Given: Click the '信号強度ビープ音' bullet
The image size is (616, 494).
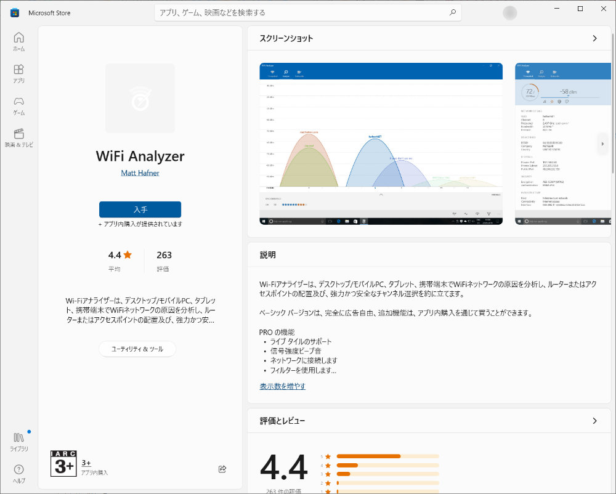Looking at the screenshot, I should [296, 351].
